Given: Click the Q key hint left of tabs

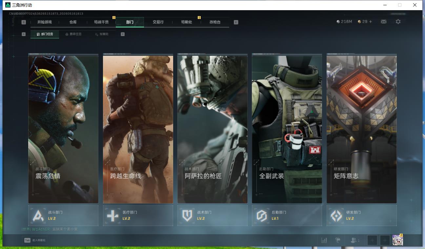Looking at the screenshot, I should (24, 22).
